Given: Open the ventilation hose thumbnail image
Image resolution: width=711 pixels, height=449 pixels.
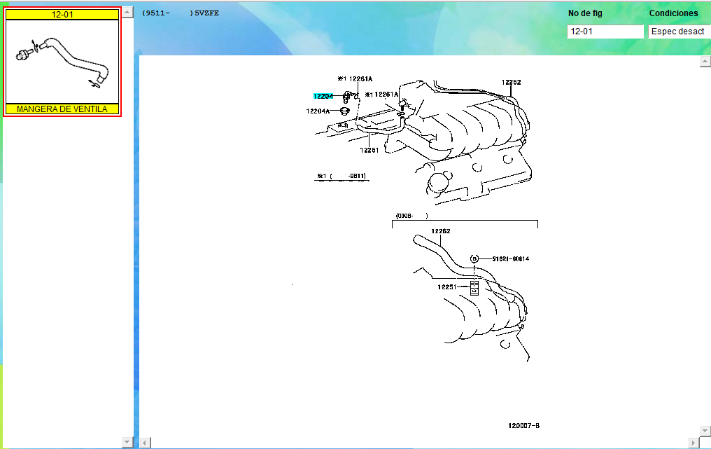Looking at the screenshot, I should 62,62.
